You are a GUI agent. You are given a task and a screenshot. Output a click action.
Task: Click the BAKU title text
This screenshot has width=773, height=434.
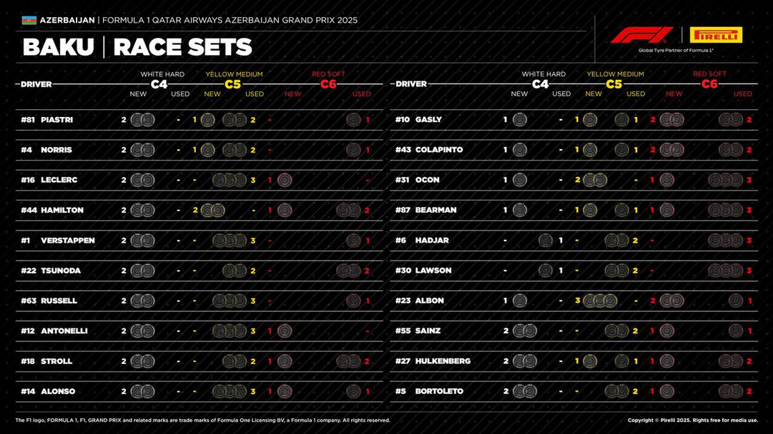[59, 47]
